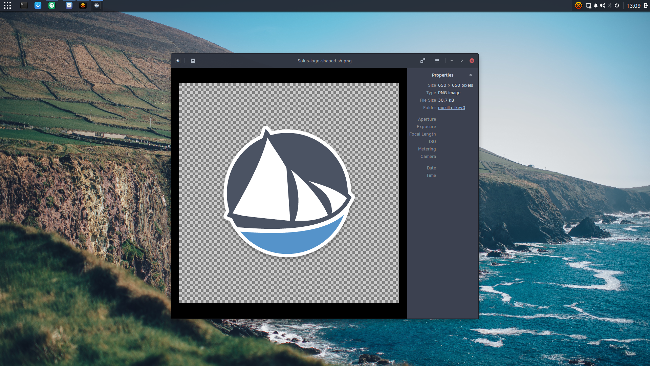Click the Aperture label

pyautogui.click(x=427, y=119)
